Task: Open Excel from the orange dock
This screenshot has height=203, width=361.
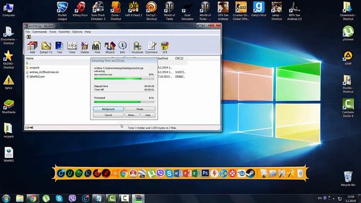Action: 196,173
